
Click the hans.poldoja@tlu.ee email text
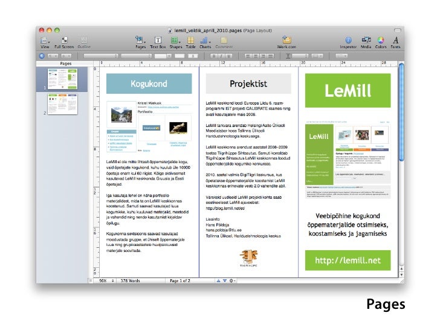click(x=224, y=230)
